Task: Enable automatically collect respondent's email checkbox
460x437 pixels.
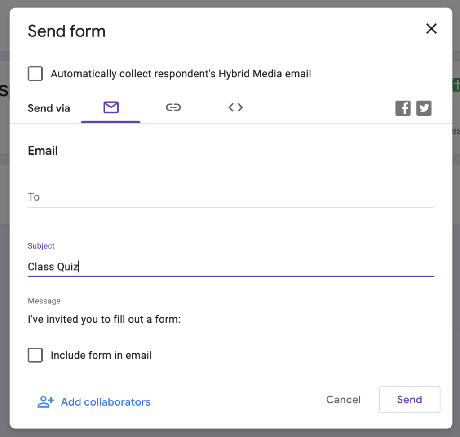Action: pyautogui.click(x=35, y=73)
